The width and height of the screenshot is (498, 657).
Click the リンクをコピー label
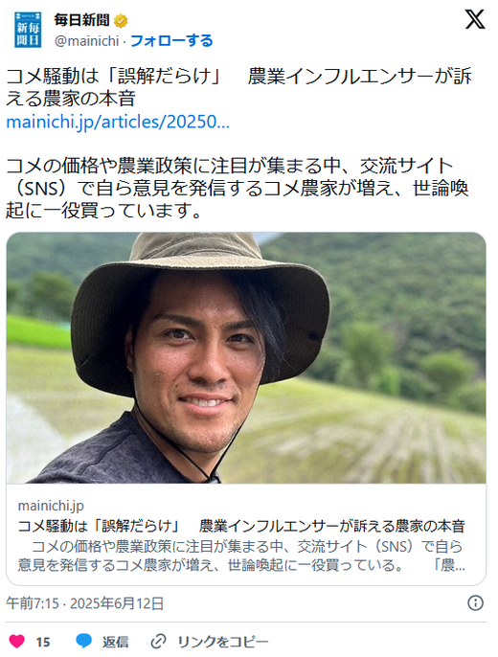[223, 642]
